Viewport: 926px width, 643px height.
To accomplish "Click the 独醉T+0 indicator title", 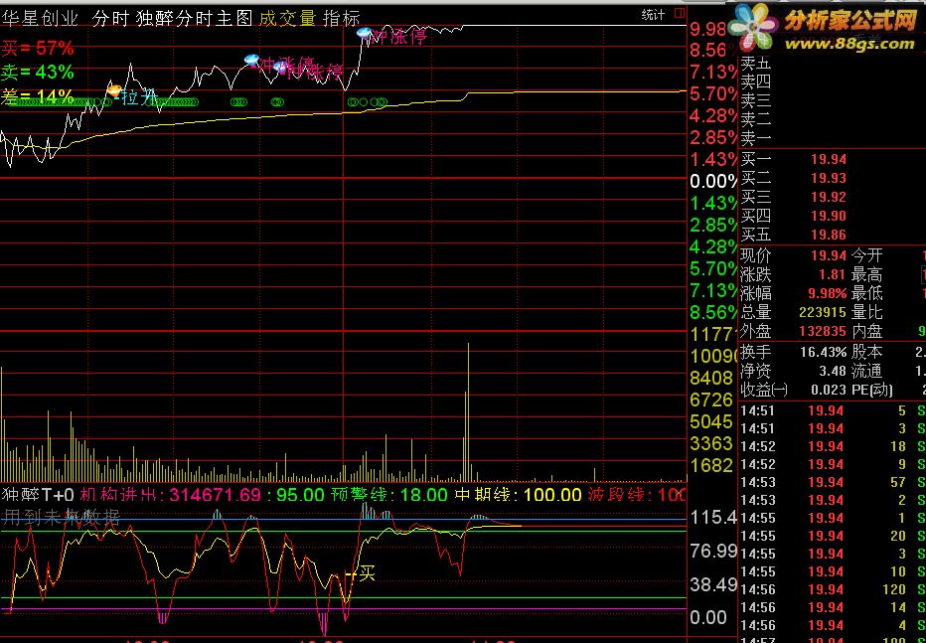I will [x=39, y=494].
